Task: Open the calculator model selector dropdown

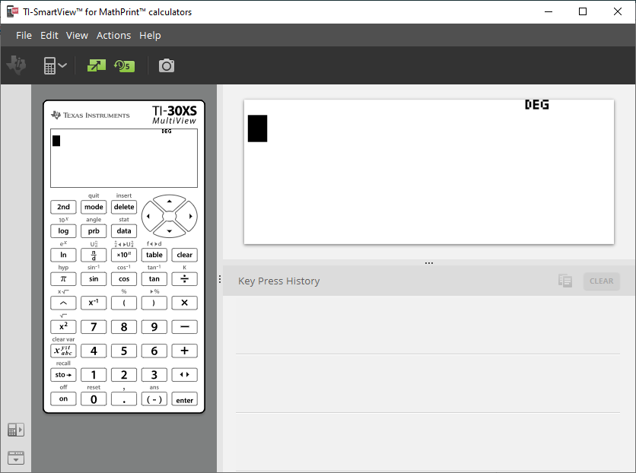Action: 55,65
